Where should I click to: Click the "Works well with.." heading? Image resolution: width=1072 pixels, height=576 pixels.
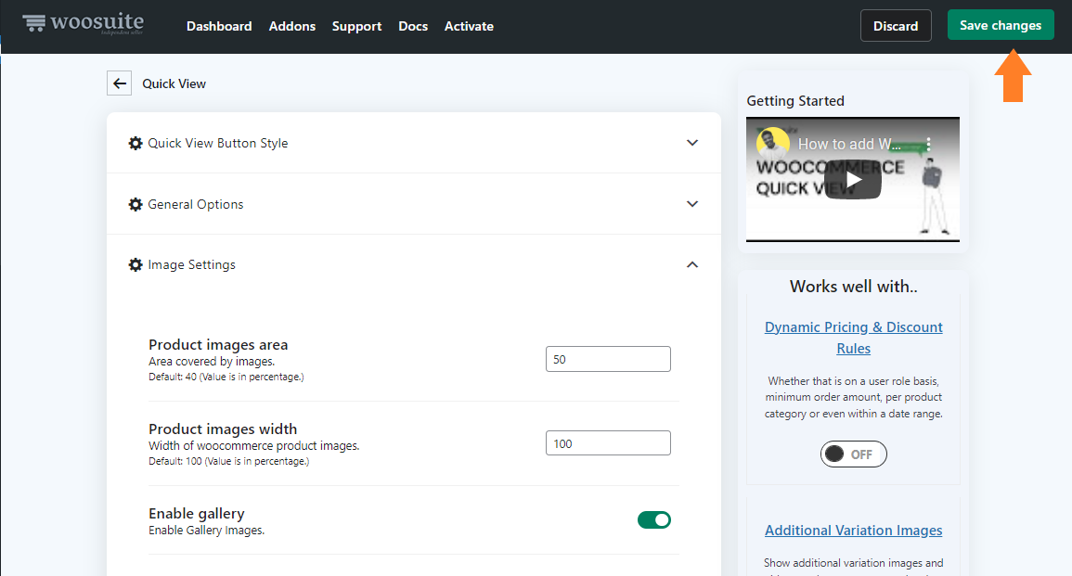click(853, 287)
